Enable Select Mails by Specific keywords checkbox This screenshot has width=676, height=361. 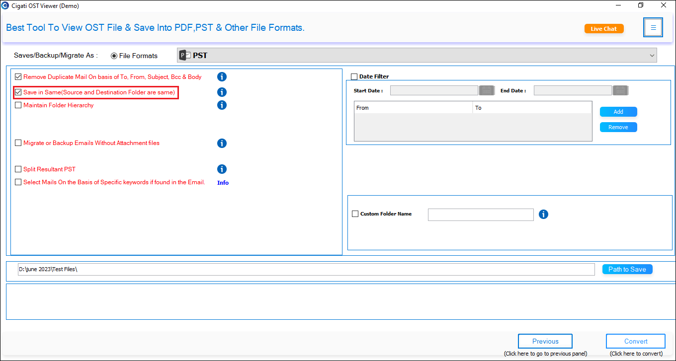pyautogui.click(x=18, y=182)
